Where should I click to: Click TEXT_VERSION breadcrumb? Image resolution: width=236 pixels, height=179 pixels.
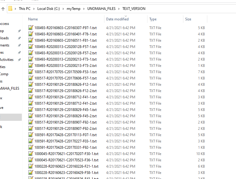tap(134, 9)
